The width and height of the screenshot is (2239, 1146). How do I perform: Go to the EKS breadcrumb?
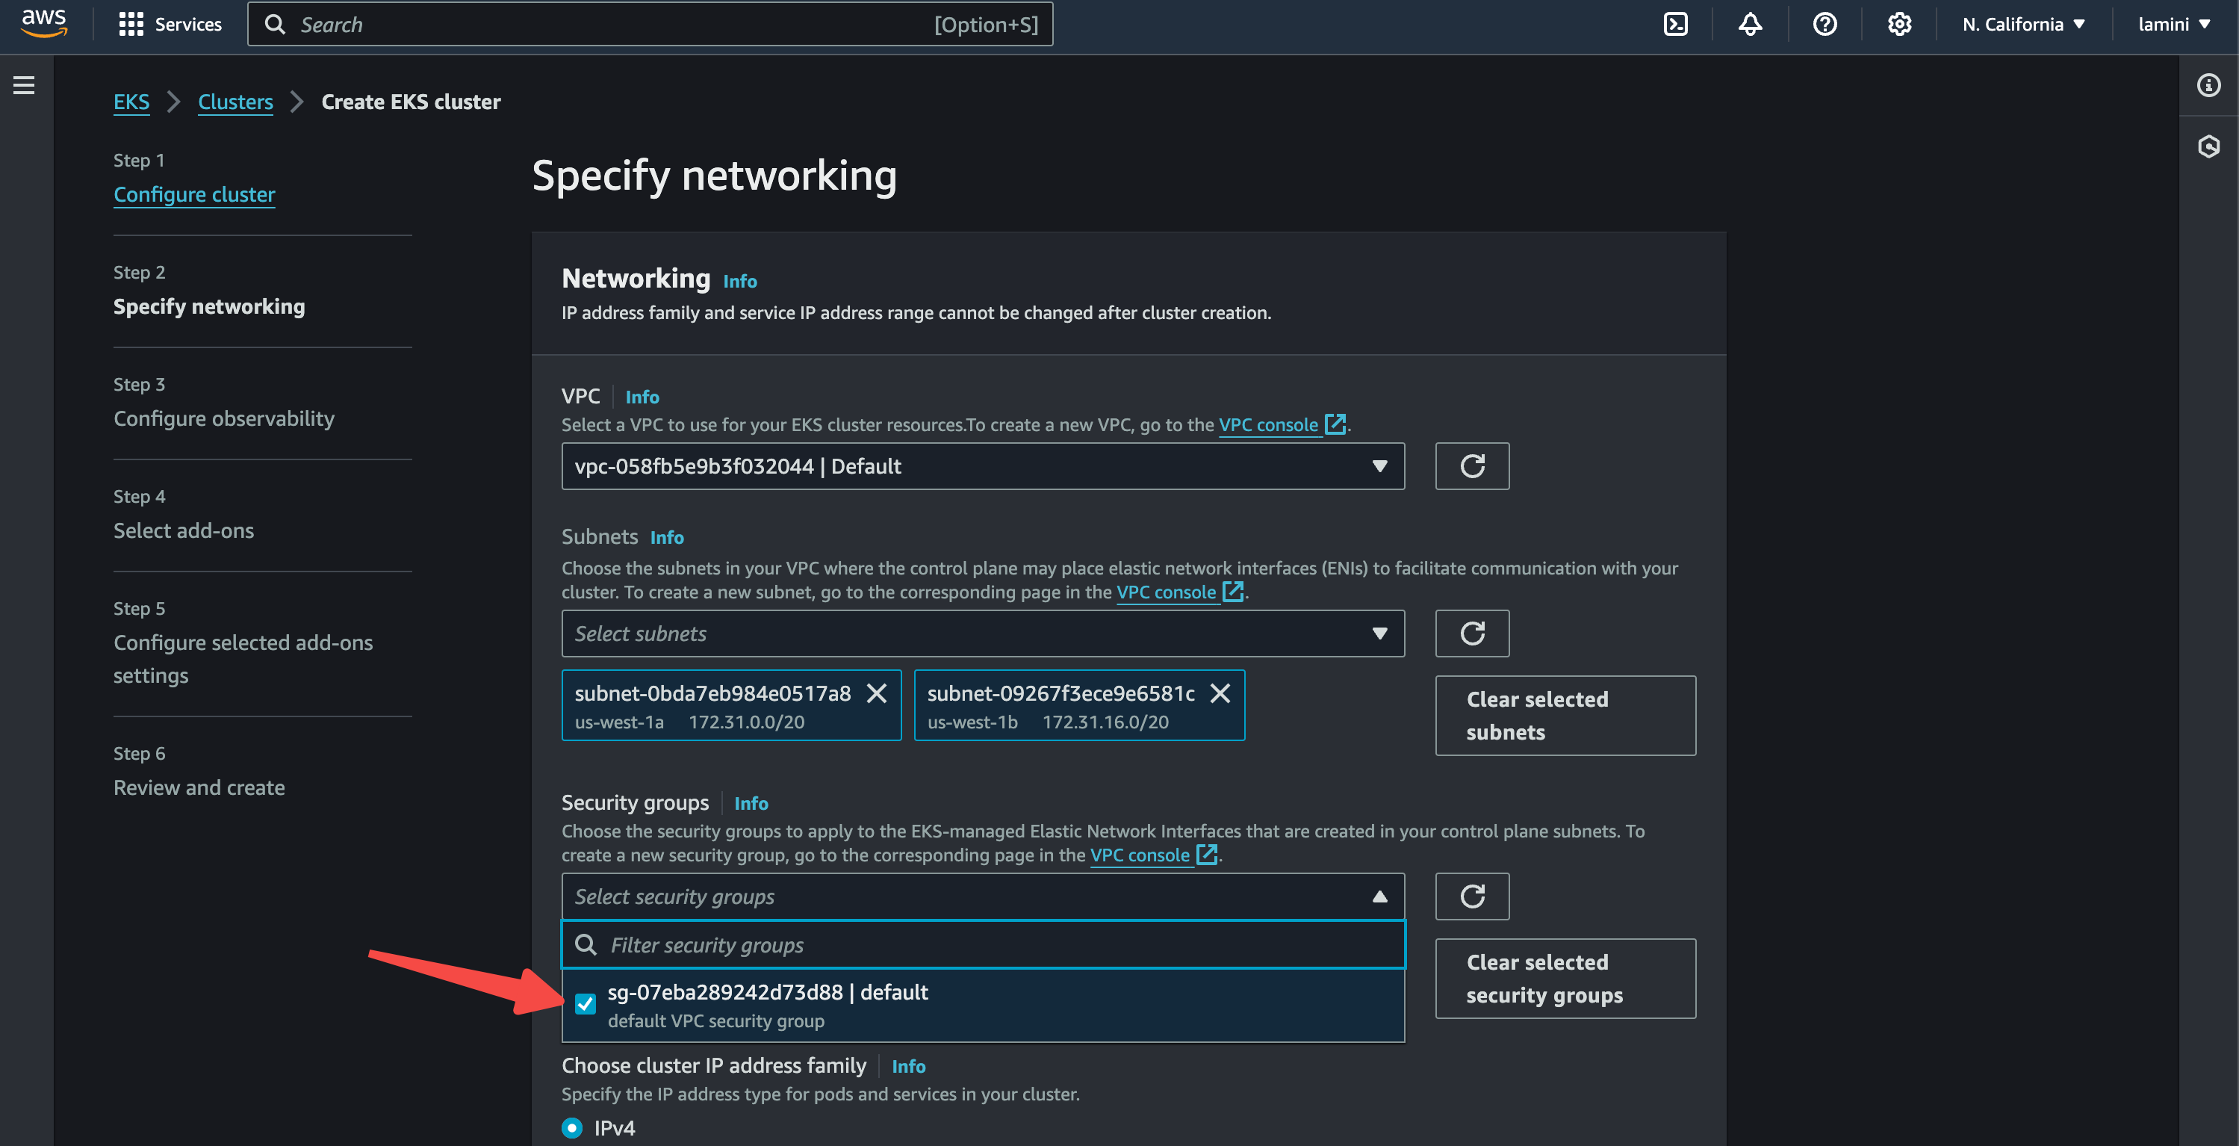[x=131, y=102]
